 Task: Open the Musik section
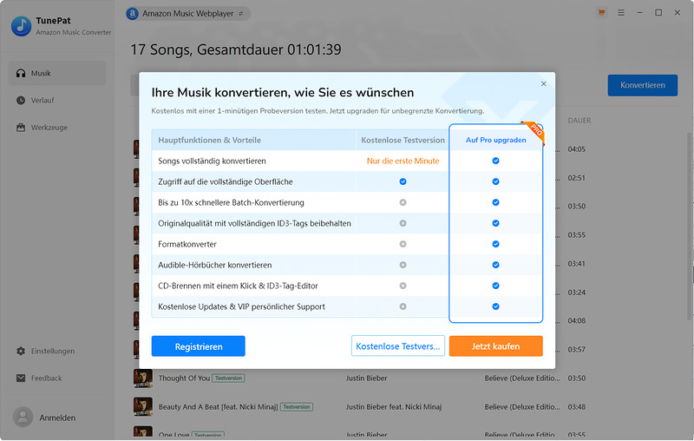(x=57, y=73)
